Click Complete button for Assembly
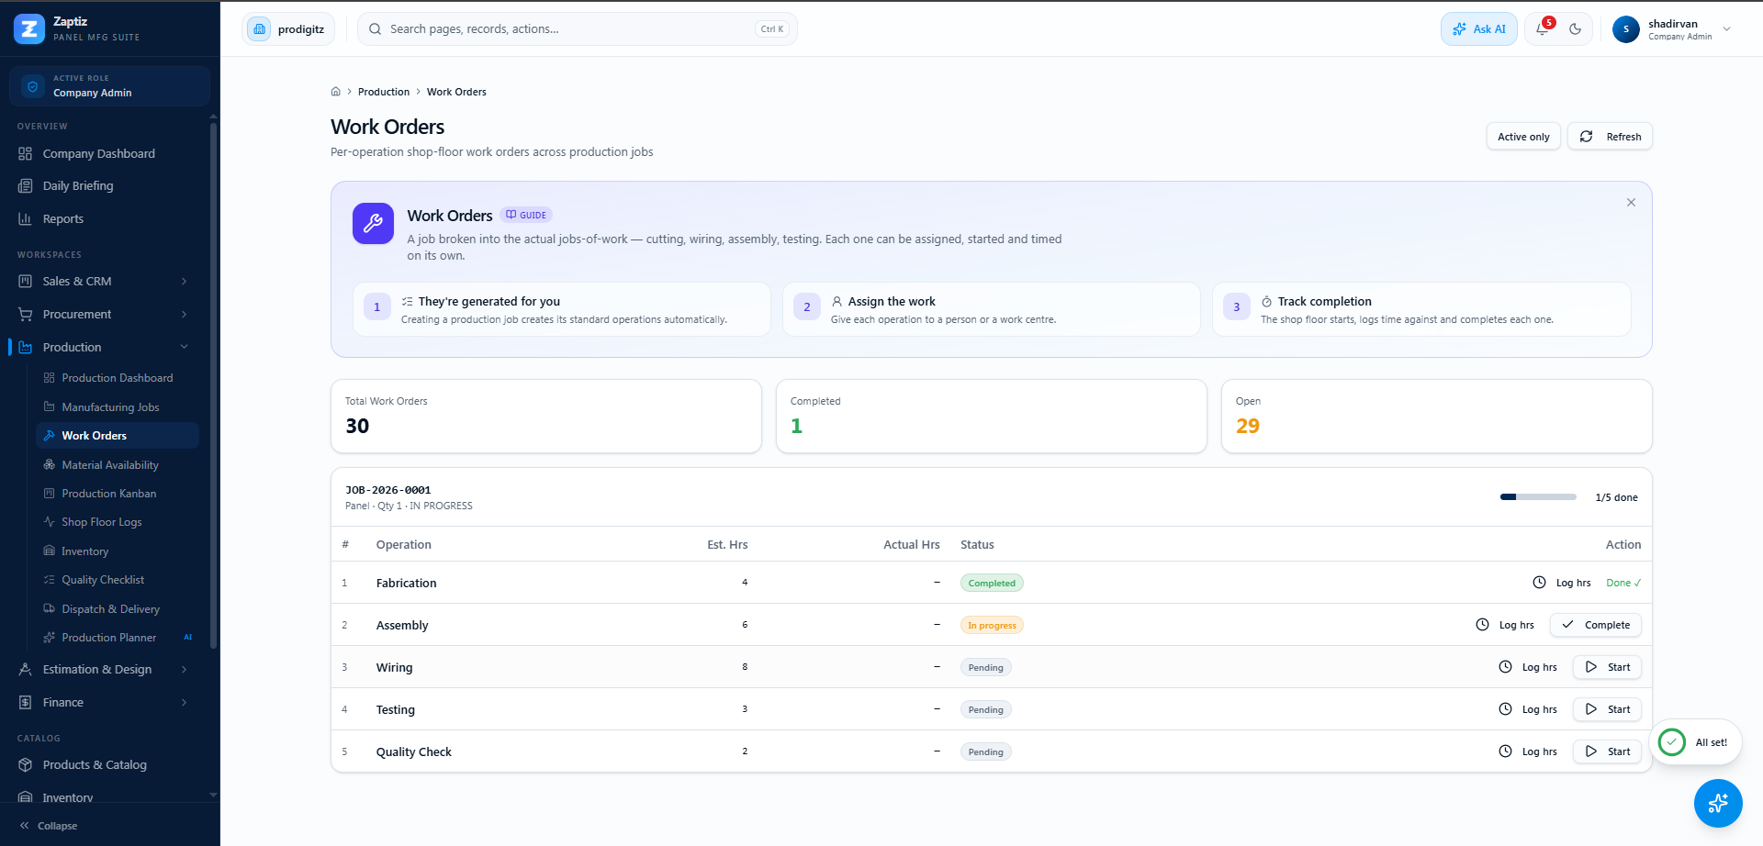The image size is (1763, 846). pyautogui.click(x=1596, y=625)
